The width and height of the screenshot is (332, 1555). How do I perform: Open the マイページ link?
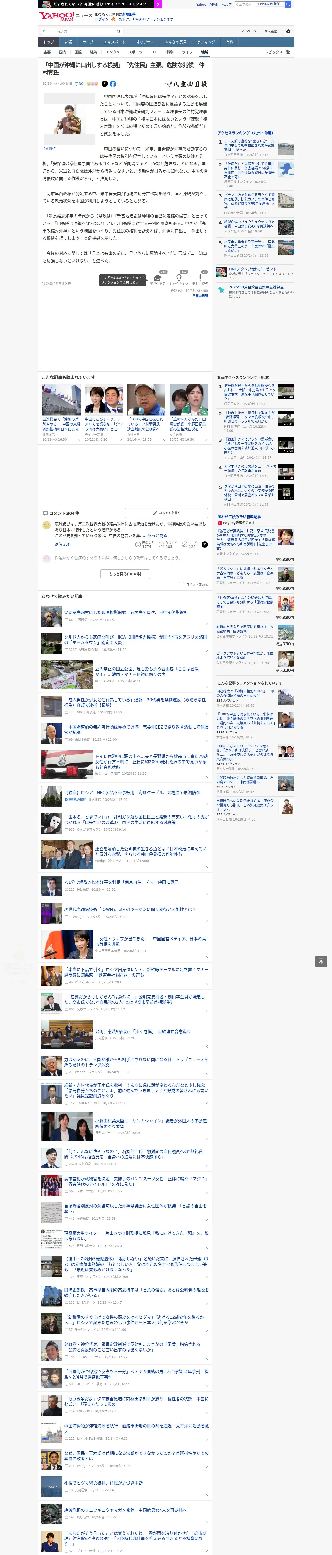248,31
